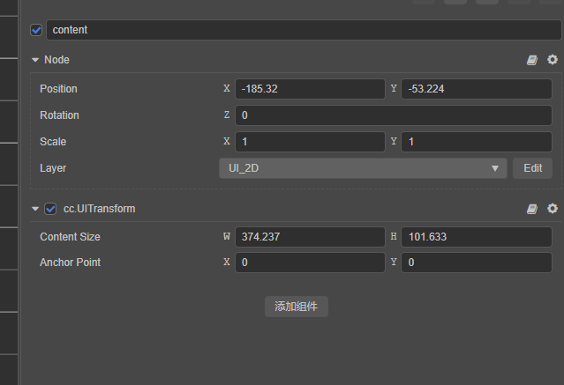Screen dimensions: 564x385
Task: Open Node help documentation book icon
Action: [532, 60]
